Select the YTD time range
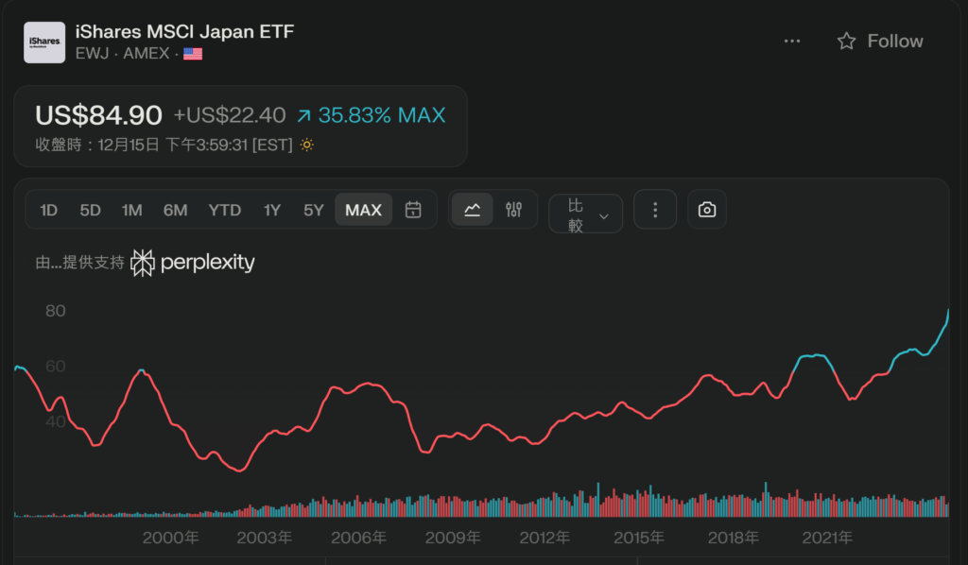The image size is (968, 565). 225,210
